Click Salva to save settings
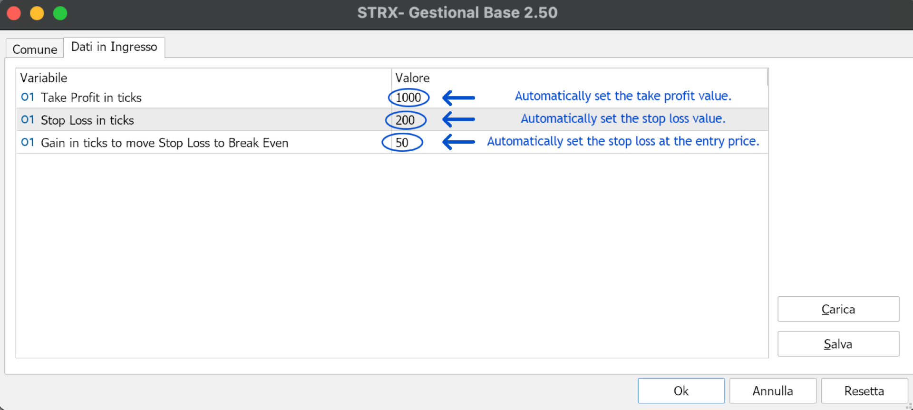The width and height of the screenshot is (913, 410). (x=838, y=343)
